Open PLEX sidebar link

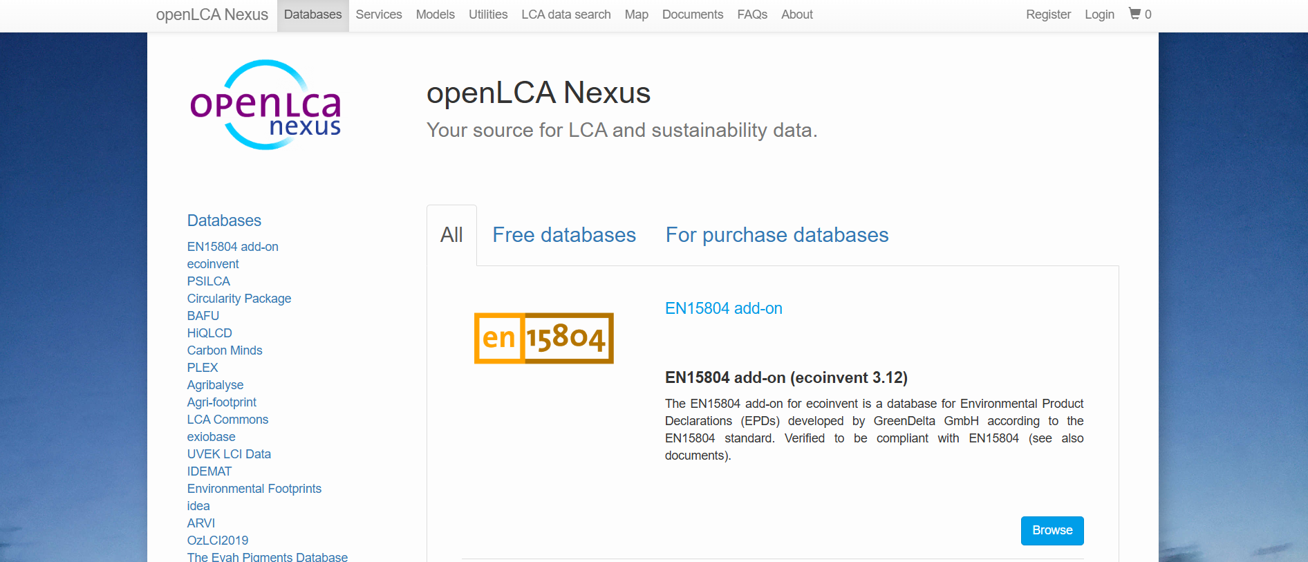pyautogui.click(x=203, y=368)
